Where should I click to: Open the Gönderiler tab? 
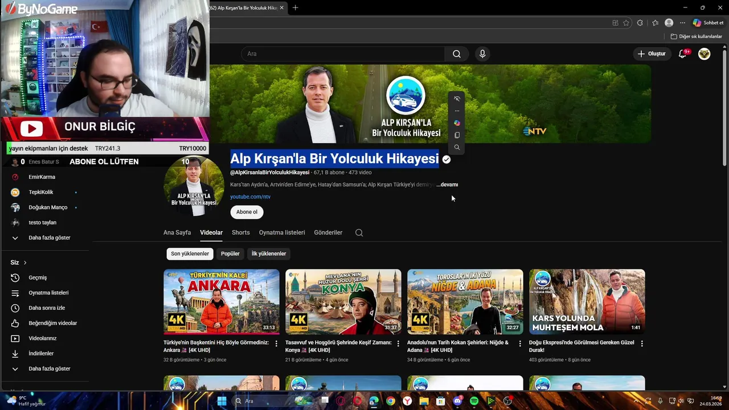(x=328, y=232)
